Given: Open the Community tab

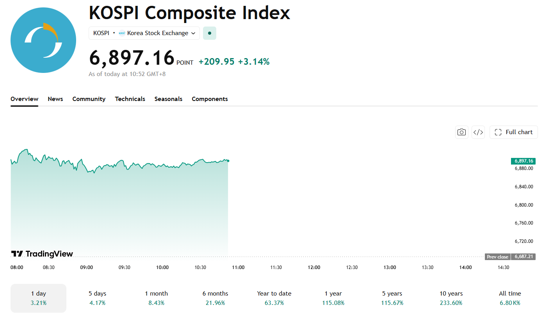Looking at the screenshot, I should [89, 99].
